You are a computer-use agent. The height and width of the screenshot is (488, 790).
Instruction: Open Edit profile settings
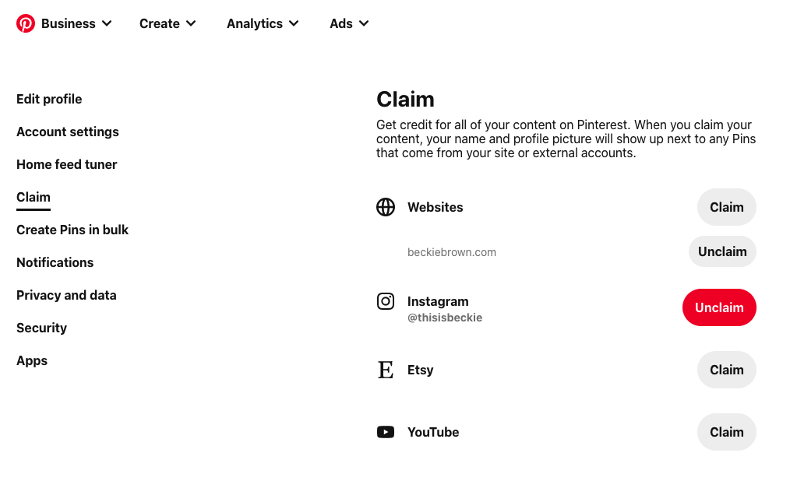point(49,99)
